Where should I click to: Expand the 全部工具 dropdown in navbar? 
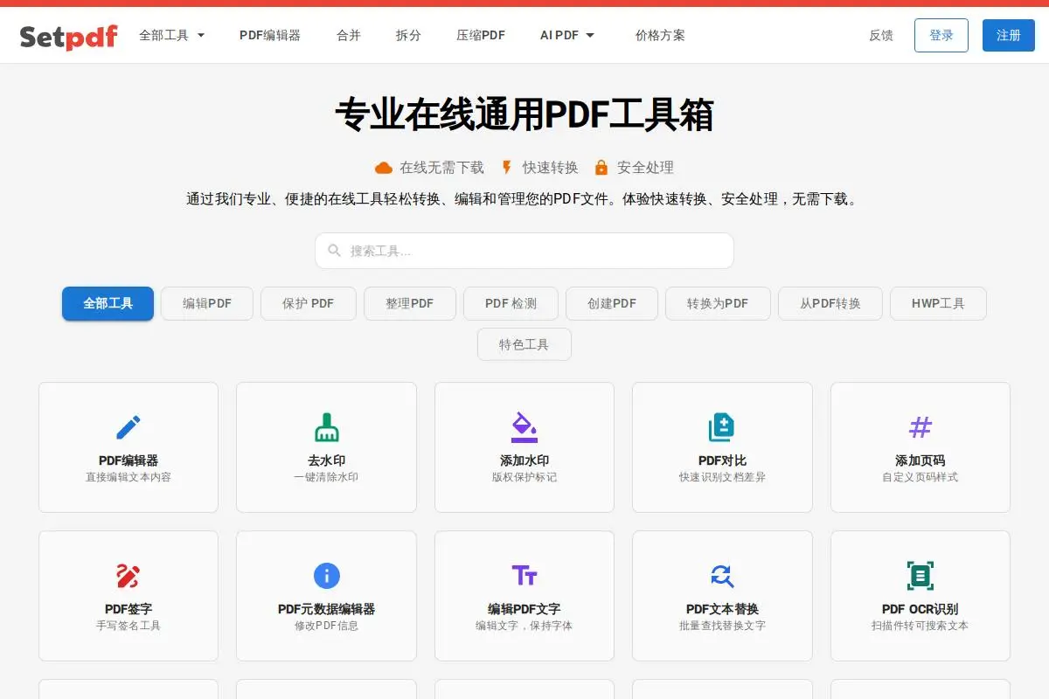(172, 36)
